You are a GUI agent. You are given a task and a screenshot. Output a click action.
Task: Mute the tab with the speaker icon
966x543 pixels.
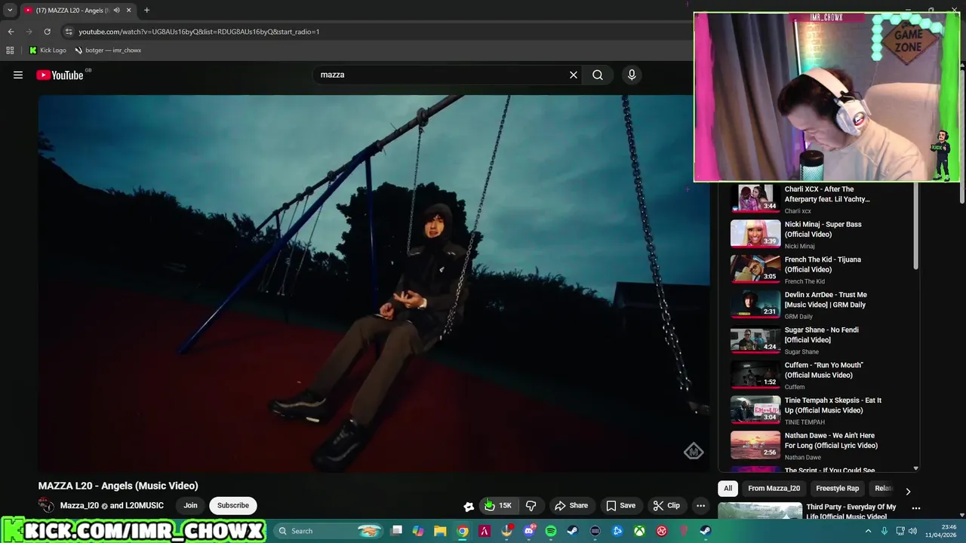pyautogui.click(x=116, y=11)
